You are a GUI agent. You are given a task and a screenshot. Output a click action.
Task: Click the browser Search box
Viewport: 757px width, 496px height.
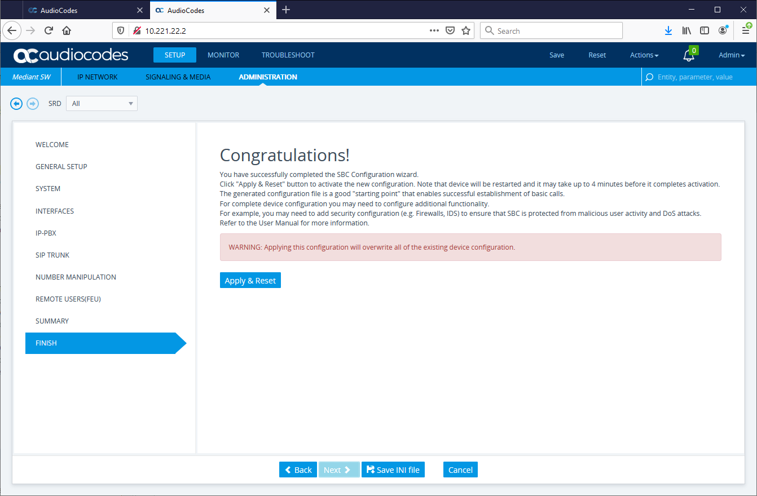point(551,30)
